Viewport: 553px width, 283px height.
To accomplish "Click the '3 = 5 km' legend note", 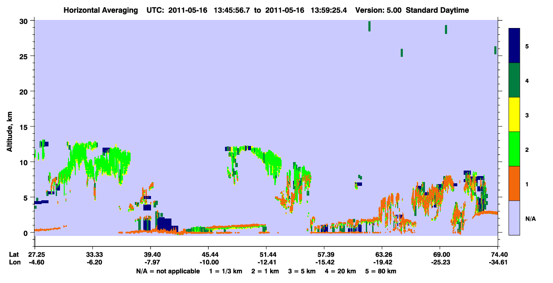I will click(302, 271).
